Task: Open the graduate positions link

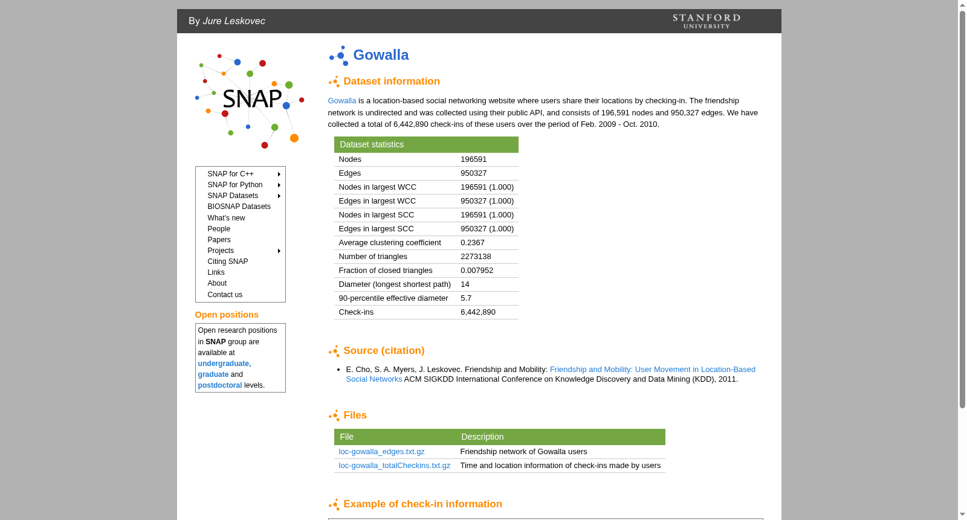Action: [213, 374]
